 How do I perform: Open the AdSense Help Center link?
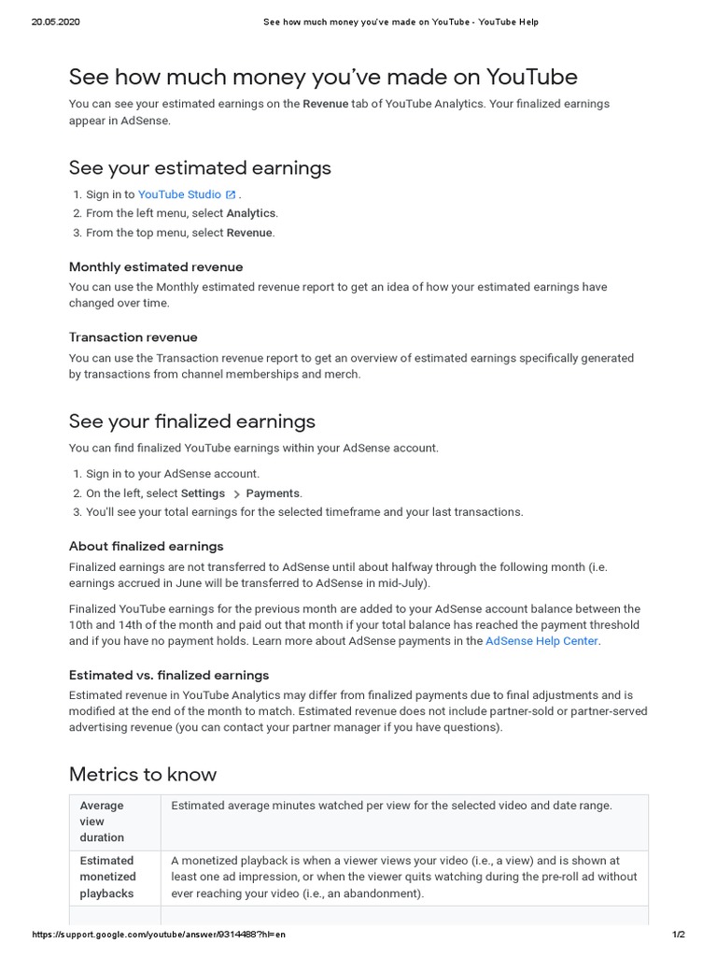click(x=541, y=641)
